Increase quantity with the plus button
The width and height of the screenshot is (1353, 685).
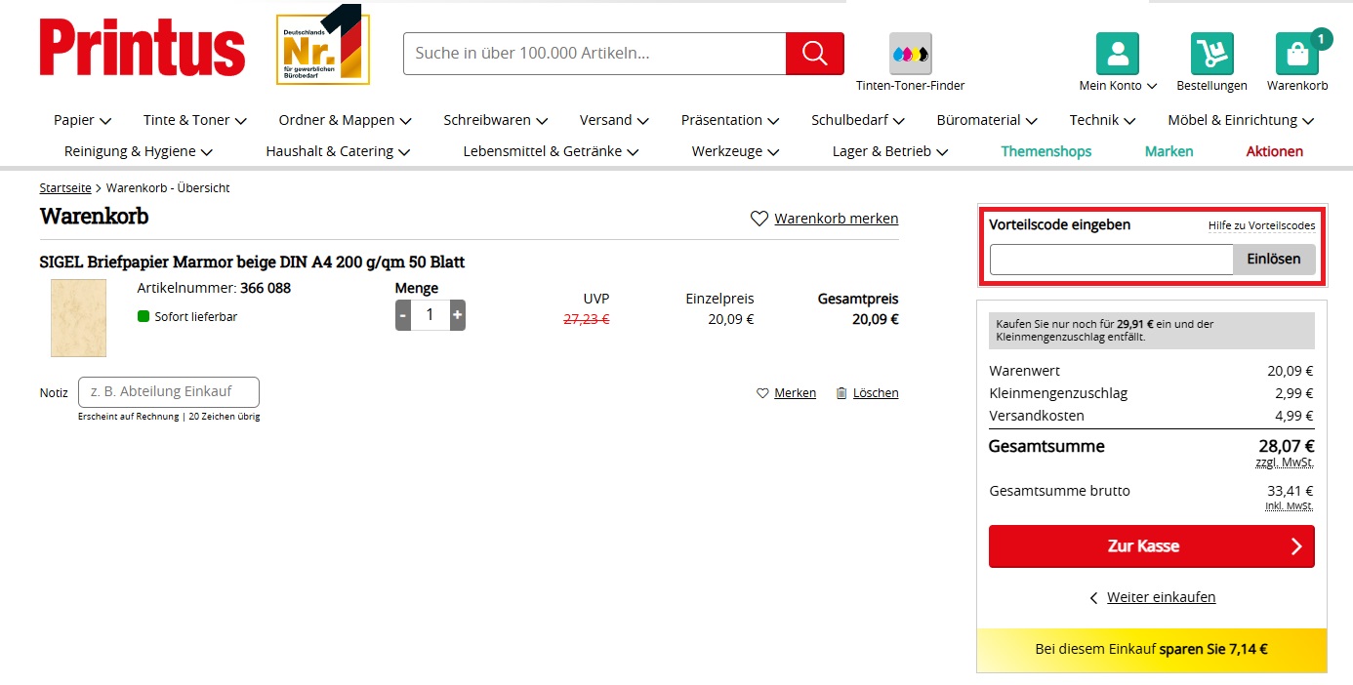click(x=457, y=315)
